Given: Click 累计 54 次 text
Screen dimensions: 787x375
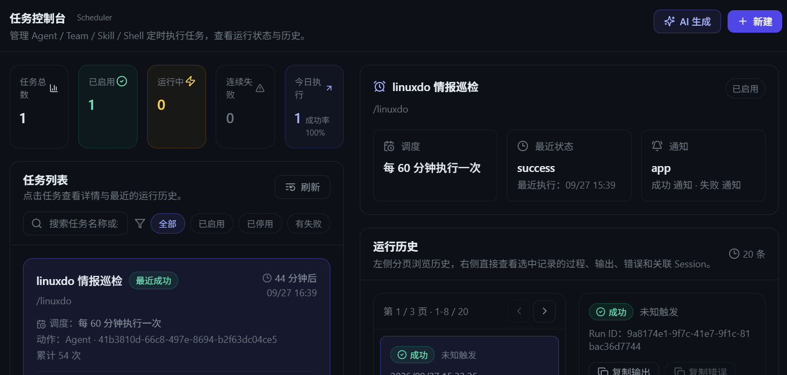Looking at the screenshot, I should tap(58, 355).
